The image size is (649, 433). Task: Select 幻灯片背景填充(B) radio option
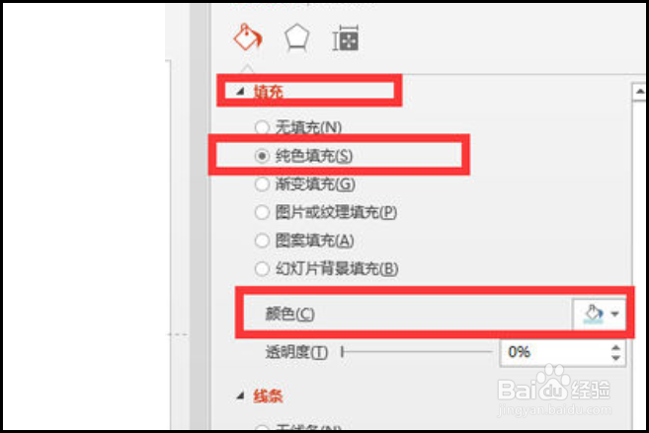[262, 268]
